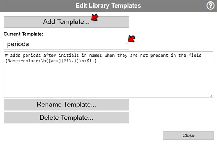Close the Edit Library Templates dialog

pos(188,135)
